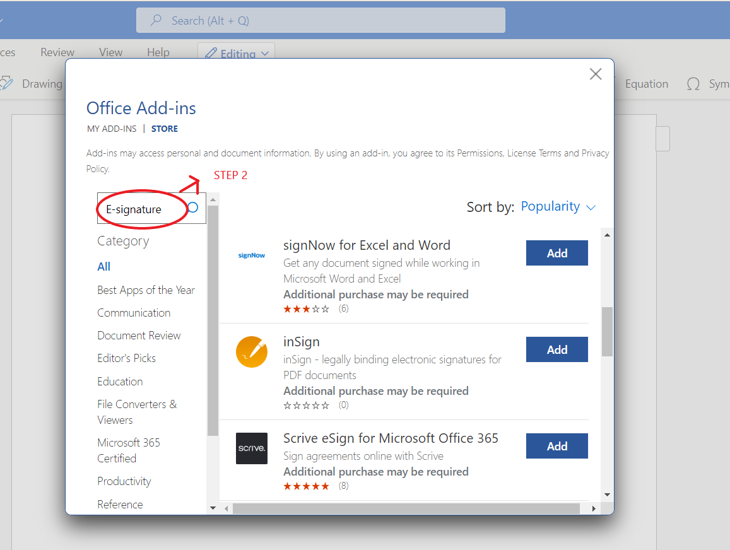This screenshot has width=730, height=550.
Task: Select the Productivity category
Action: pos(124,481)
